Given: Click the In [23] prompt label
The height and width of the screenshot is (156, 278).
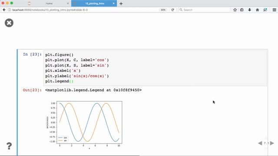Looking at the screenshot, I should (32, 54).
